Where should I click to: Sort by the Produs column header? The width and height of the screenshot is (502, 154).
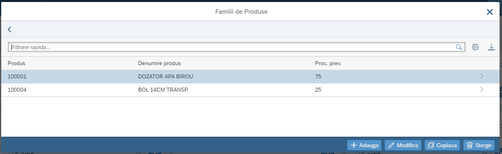pyautogui.click(x=17, y=64)
